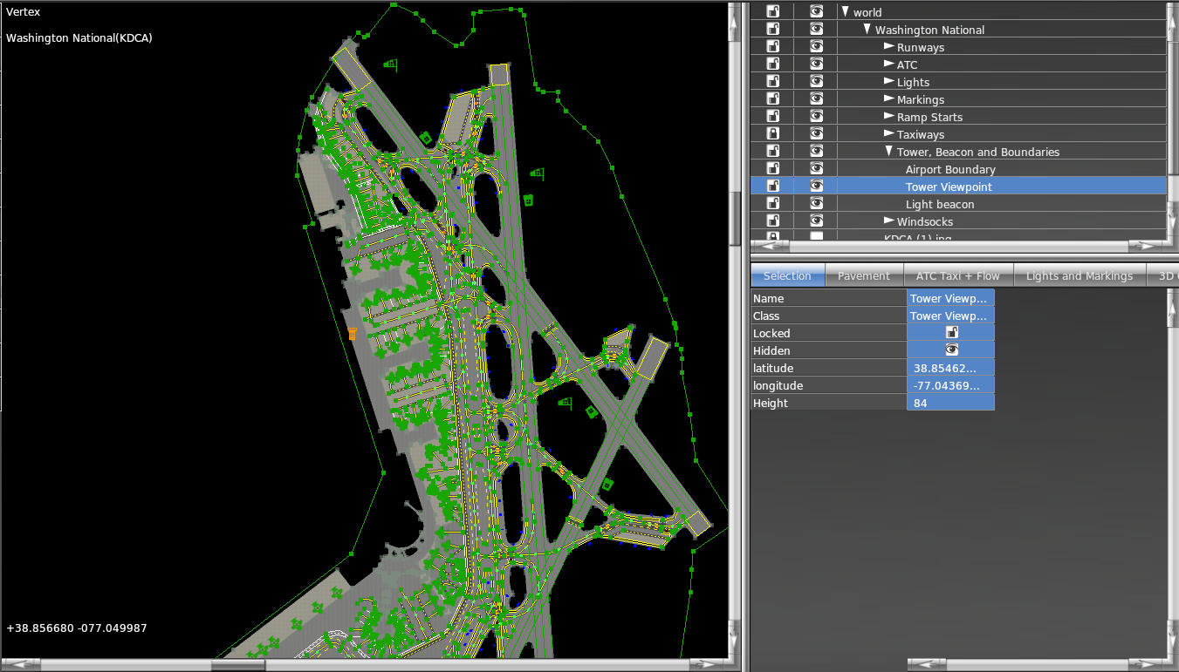Click the padlock next to Airport Boundary
Image resolution: width=1179 pixels, height=672 pixels.
[772, 168]
